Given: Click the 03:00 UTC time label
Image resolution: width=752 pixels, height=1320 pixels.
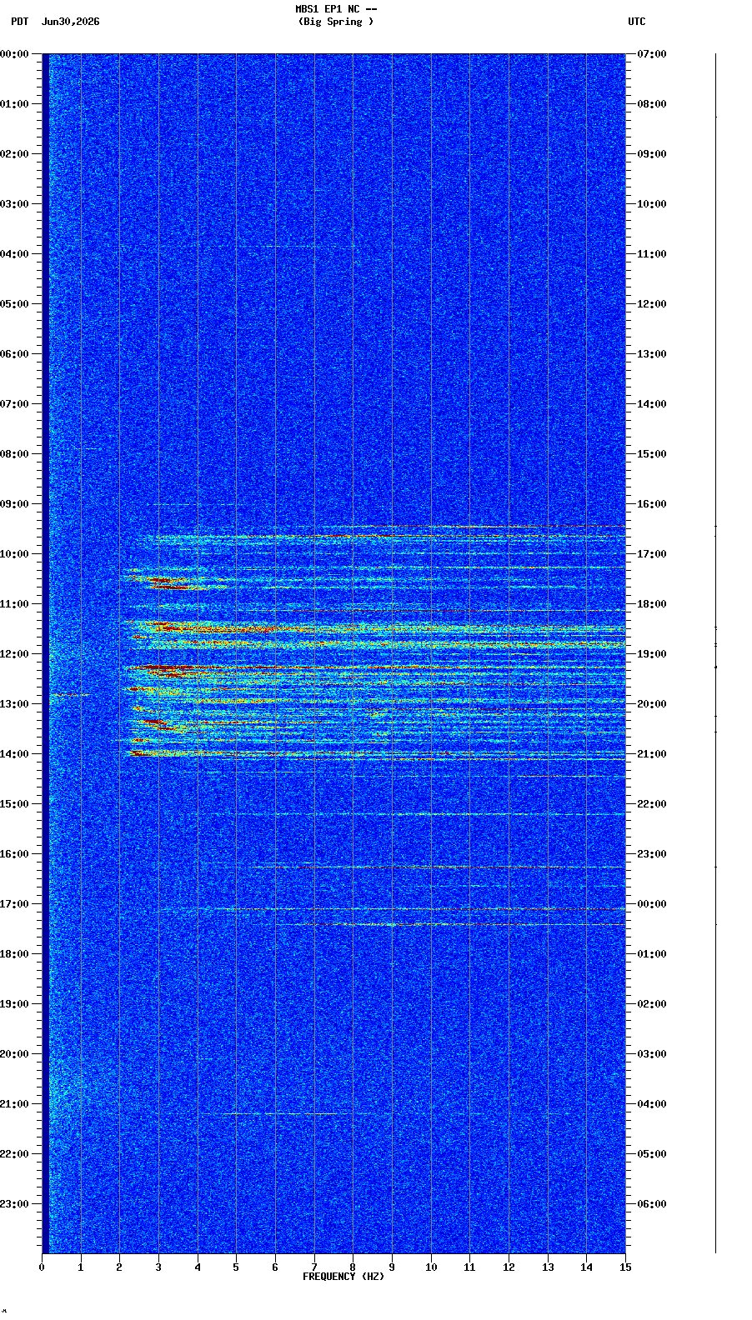Looking at the screenshot, I should 652,1054.
